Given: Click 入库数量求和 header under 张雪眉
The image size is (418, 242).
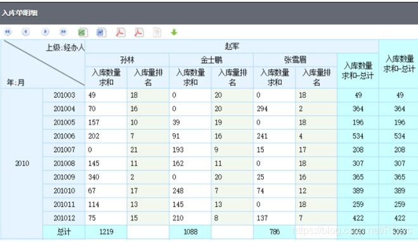Looking at the screenshot, I should pos(275,77).
